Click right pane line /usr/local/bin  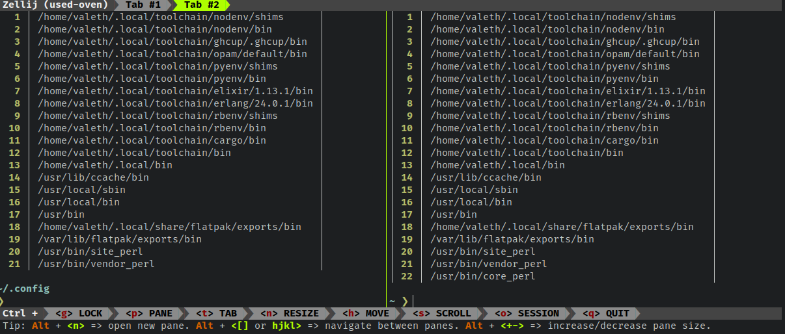click(x=471, y=202)
